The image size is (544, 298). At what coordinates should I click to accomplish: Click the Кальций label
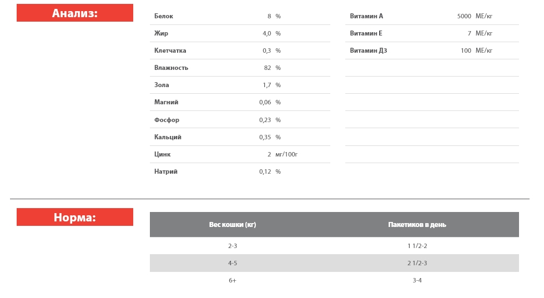168,138
